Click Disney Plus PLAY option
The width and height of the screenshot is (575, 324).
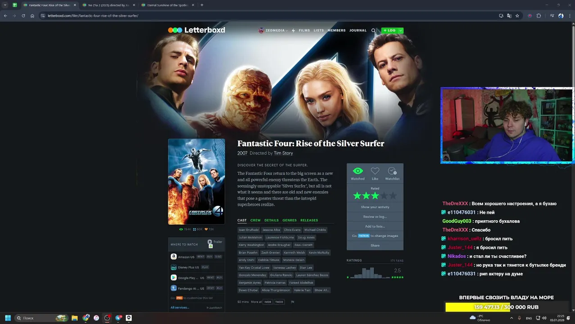coord(205,267)
